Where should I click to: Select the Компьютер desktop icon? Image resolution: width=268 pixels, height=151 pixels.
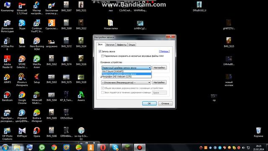click(7, 7)
